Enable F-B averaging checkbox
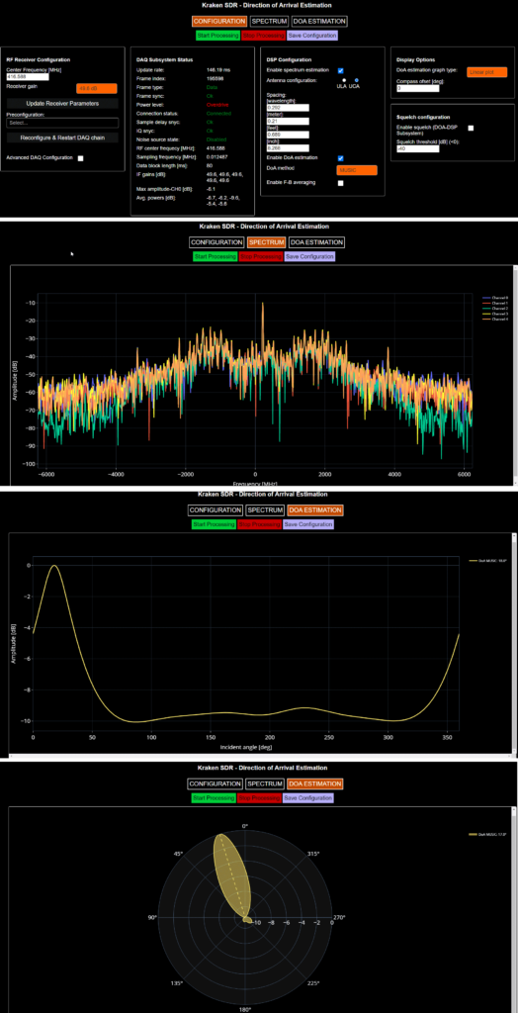This screenshot has width=518, height=1013. (340, 183)
